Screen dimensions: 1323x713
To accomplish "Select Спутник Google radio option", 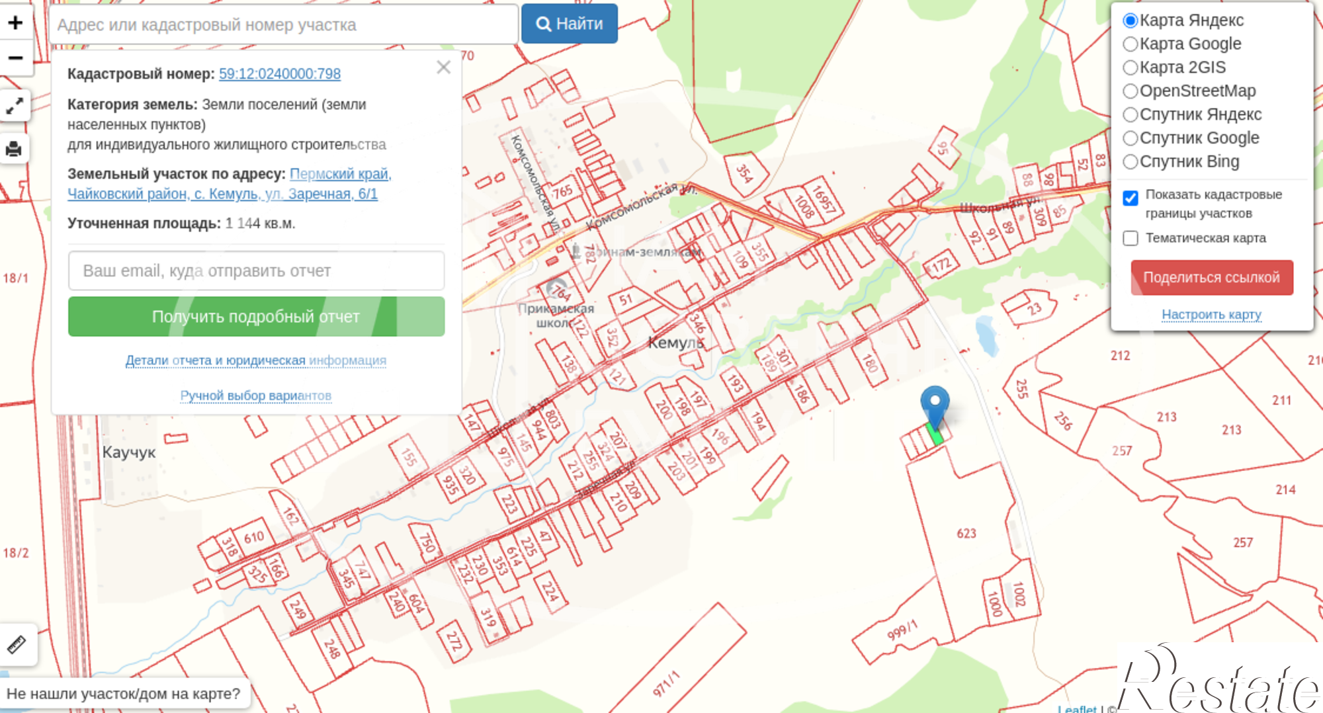I will pos(1131,138).
